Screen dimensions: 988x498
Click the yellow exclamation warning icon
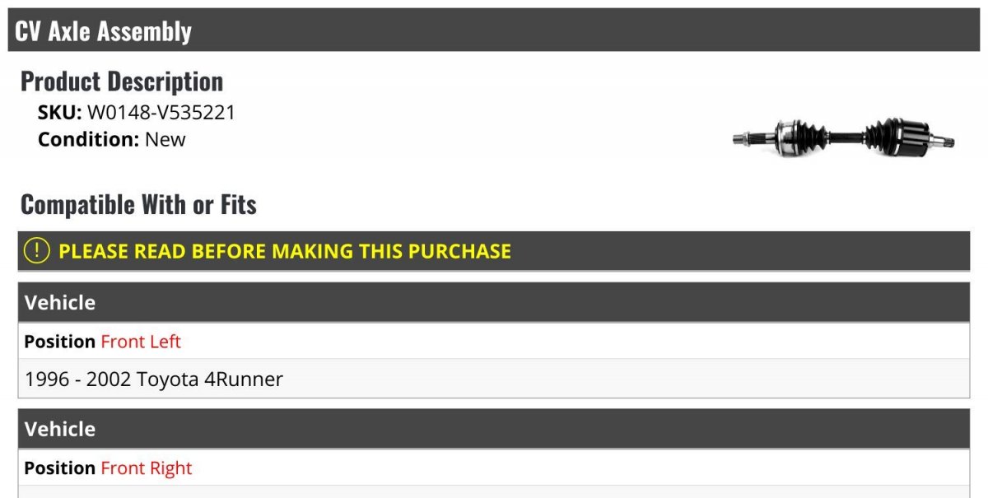coord(37,251)
